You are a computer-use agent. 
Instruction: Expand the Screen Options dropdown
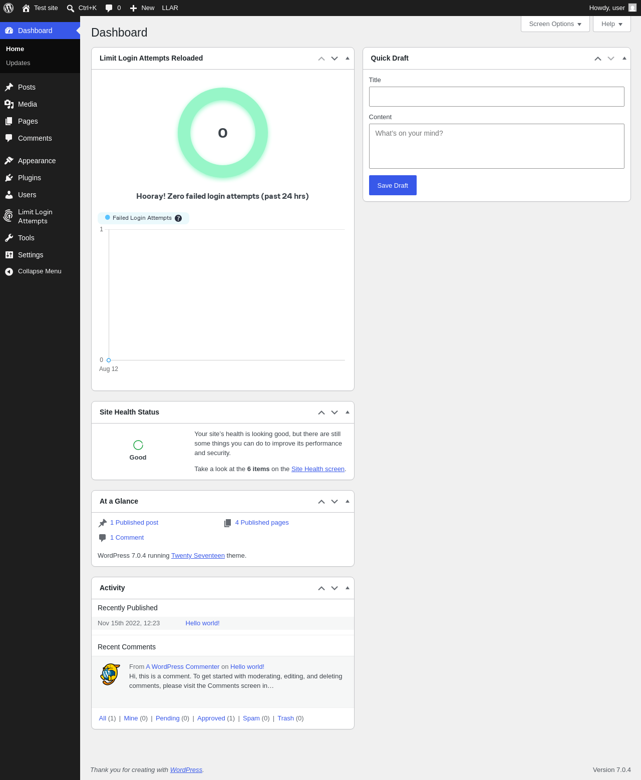pos(555,24)
